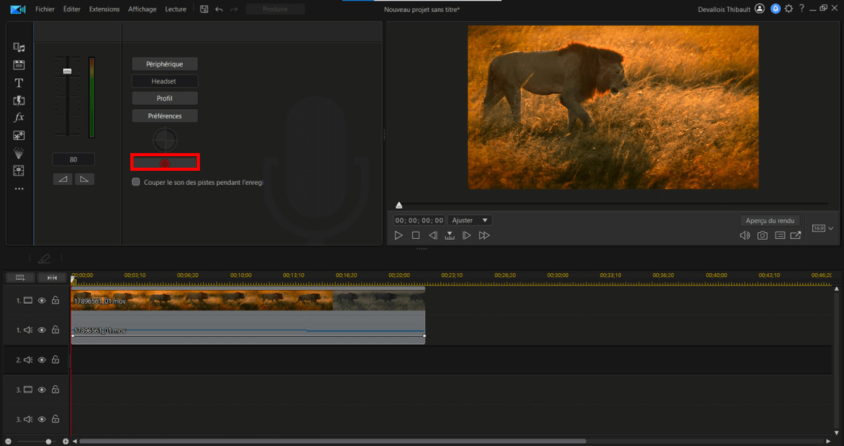This screenshot has width=844, height=446.
Task: Lock video track 3
Action: tap(56, 390)
